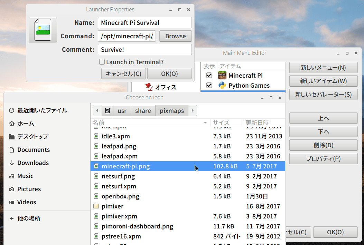The width and height of the screenshot is (364, 245).
Task: Click the 削除(D) delete button
Action: tap(323, 145)
